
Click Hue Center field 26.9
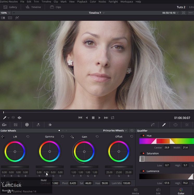pos(167,147)
